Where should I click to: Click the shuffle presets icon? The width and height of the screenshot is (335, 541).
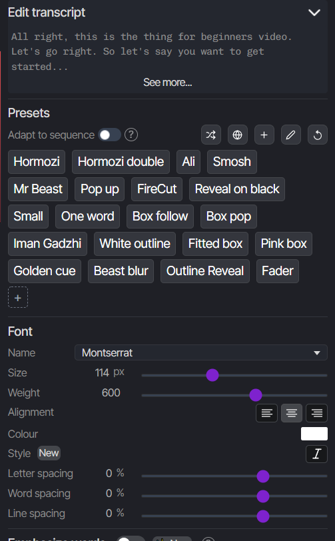pyautogui.click(x=211, y=135)
